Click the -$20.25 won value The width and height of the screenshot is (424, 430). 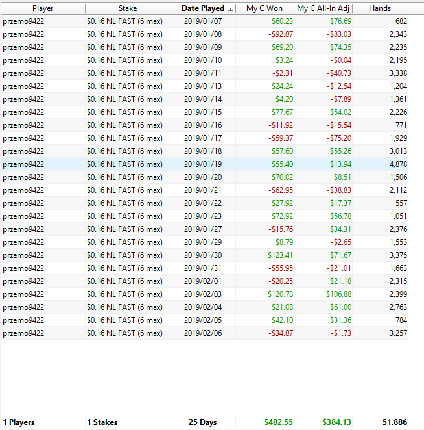pyautogui.click(x=281, y=281)
